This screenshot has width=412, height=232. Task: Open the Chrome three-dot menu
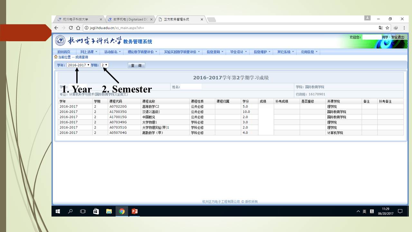click(404, 28)
